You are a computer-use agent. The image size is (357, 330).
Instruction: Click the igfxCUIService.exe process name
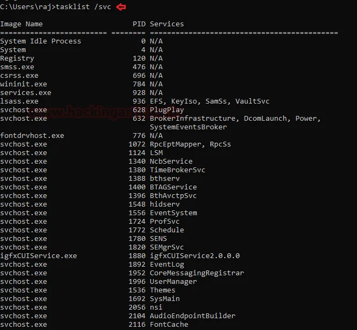[39, 256]
